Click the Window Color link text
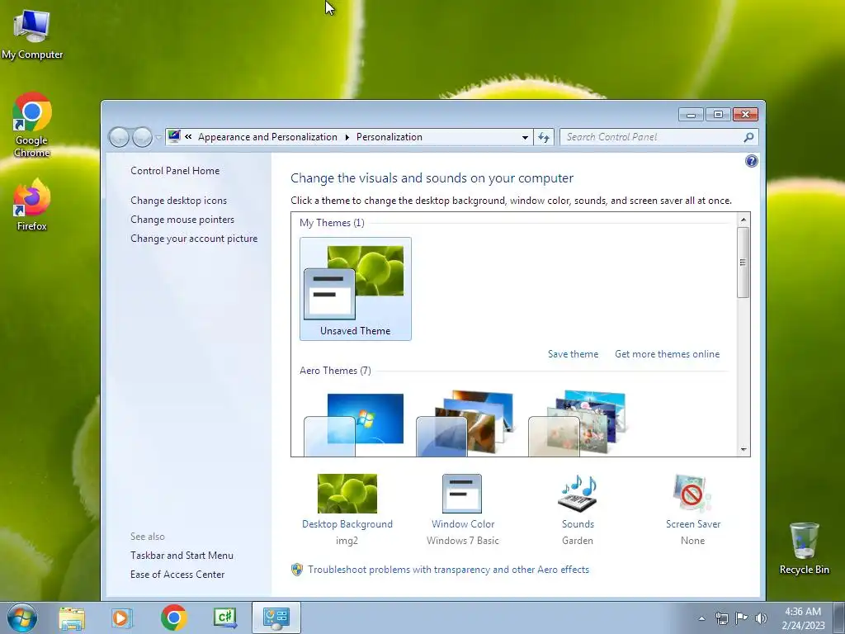 click(462, 524)
